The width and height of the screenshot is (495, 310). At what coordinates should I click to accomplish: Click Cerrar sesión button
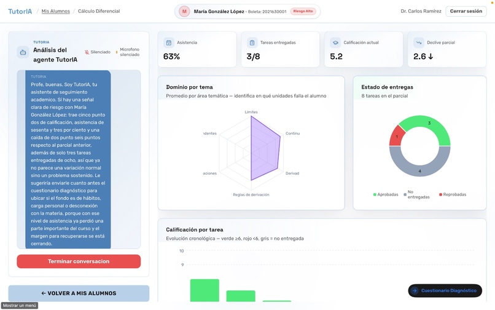click(x=466, y=11)
